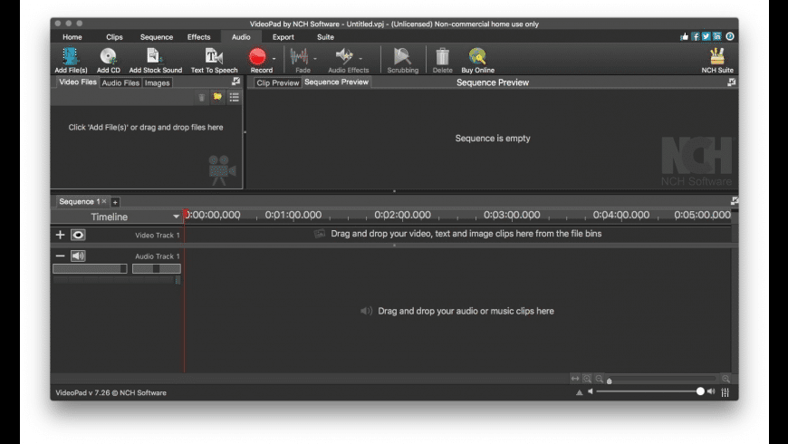Select the Audio Files bin tab
Viewport: 788px width, 444px height.
tap(120, 83)
